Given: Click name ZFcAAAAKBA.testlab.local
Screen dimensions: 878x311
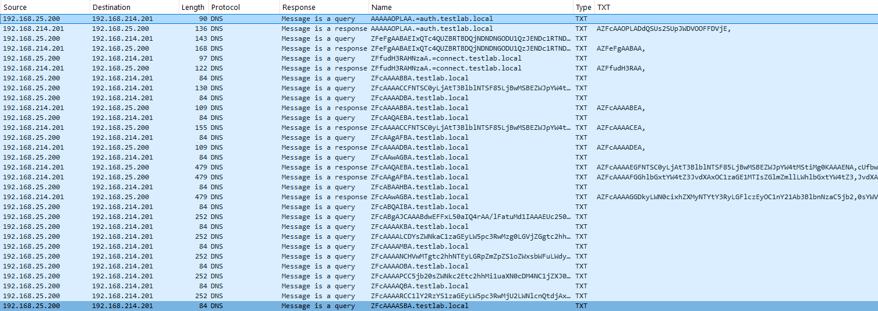Looking at the screenshot, I should tap(419, 227).
